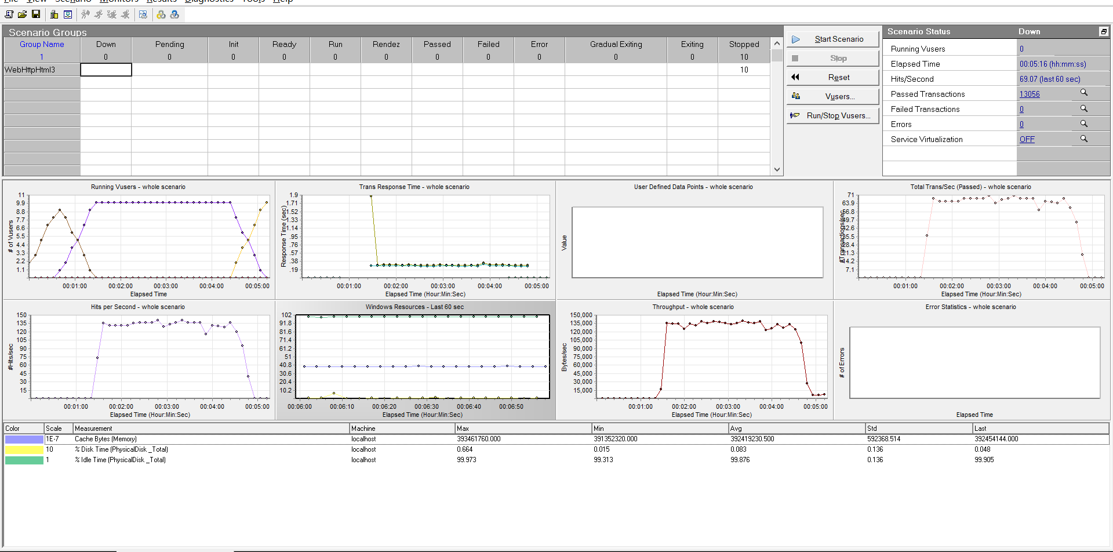
Task: Click the Stopped count 10 for WebHttpHtml3
Action: (x=744, y=70)
